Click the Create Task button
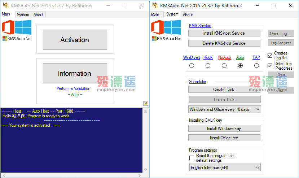 pos(224,90)
